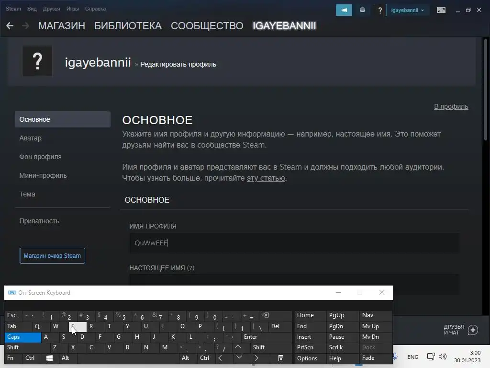Toggle Caps key on On-Screen Keyboard
Viewport: 490px width, 368px height.
(22, 337)
